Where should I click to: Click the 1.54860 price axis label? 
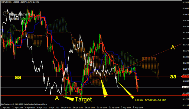(186, 8)
